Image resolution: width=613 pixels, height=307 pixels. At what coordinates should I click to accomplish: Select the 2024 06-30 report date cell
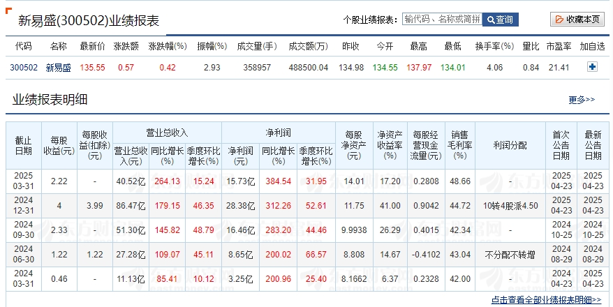[24, 254]
